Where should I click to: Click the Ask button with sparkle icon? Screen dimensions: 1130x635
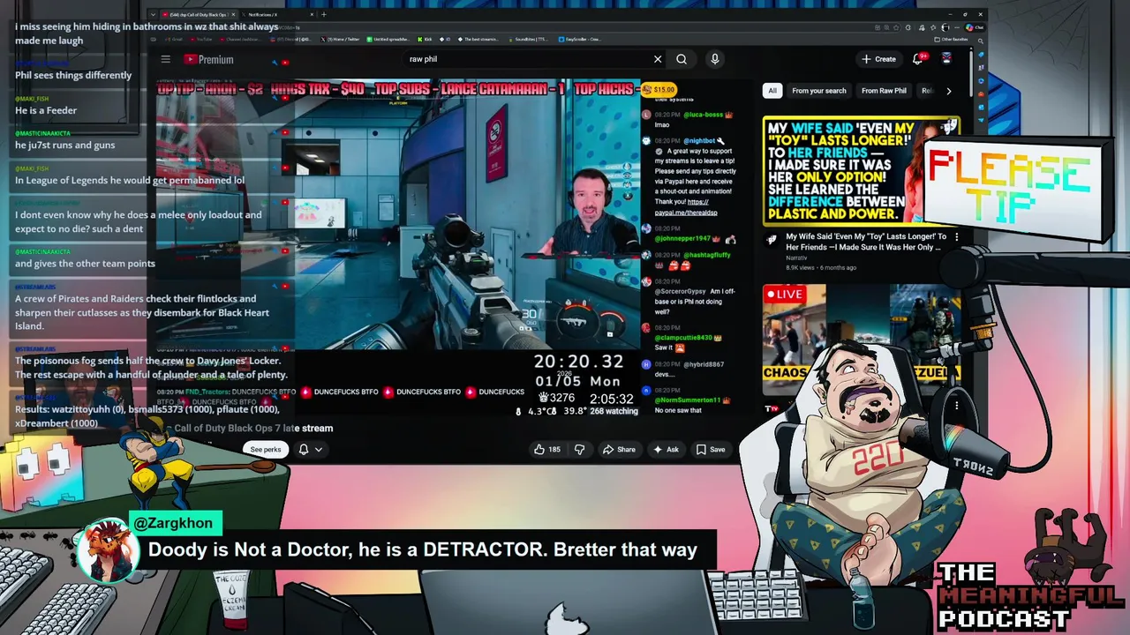666,450
